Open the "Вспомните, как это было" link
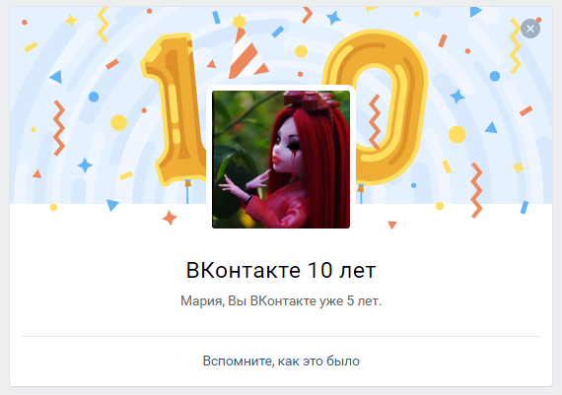The image size is (562, 395). (281, 361)
